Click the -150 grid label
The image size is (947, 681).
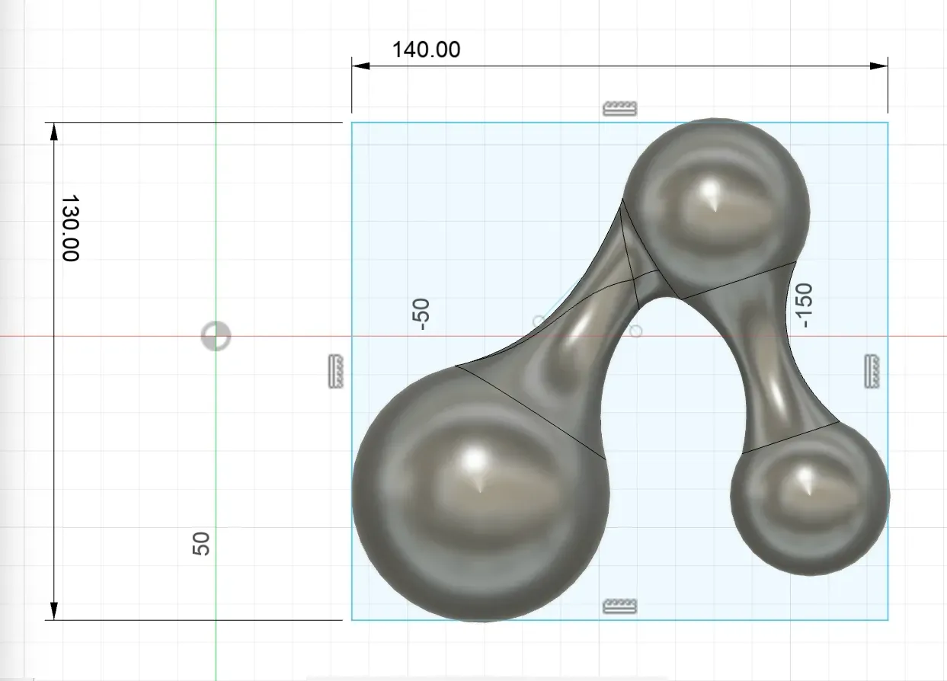804,305
